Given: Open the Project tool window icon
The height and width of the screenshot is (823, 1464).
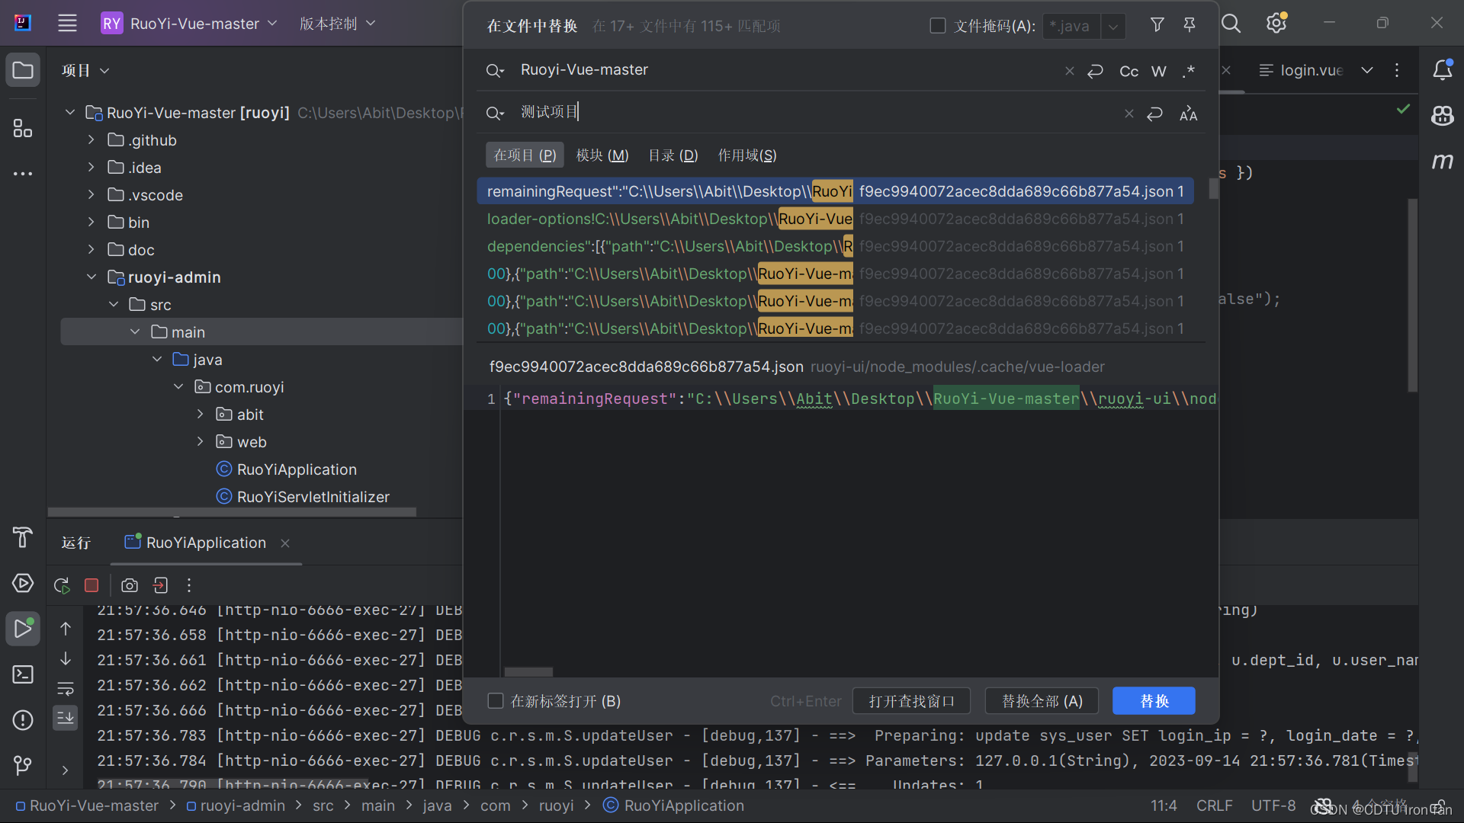Looking at the screenshot, I should pos(23,71).
